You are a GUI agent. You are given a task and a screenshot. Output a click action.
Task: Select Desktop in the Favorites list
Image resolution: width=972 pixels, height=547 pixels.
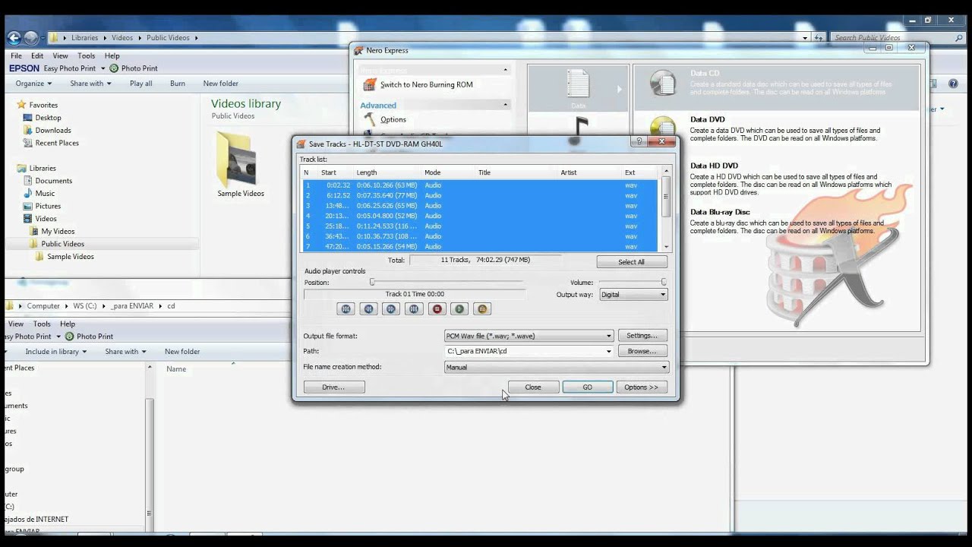tap(48, 118)
